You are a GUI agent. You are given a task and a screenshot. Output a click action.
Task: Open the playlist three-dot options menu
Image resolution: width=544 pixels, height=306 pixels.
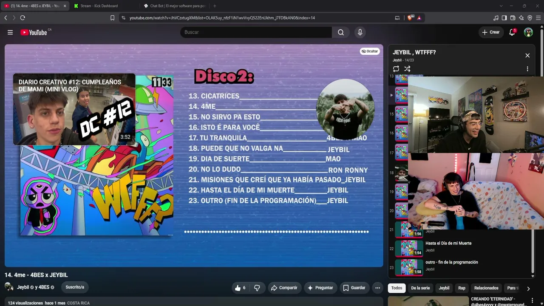(x=527, y=69)
